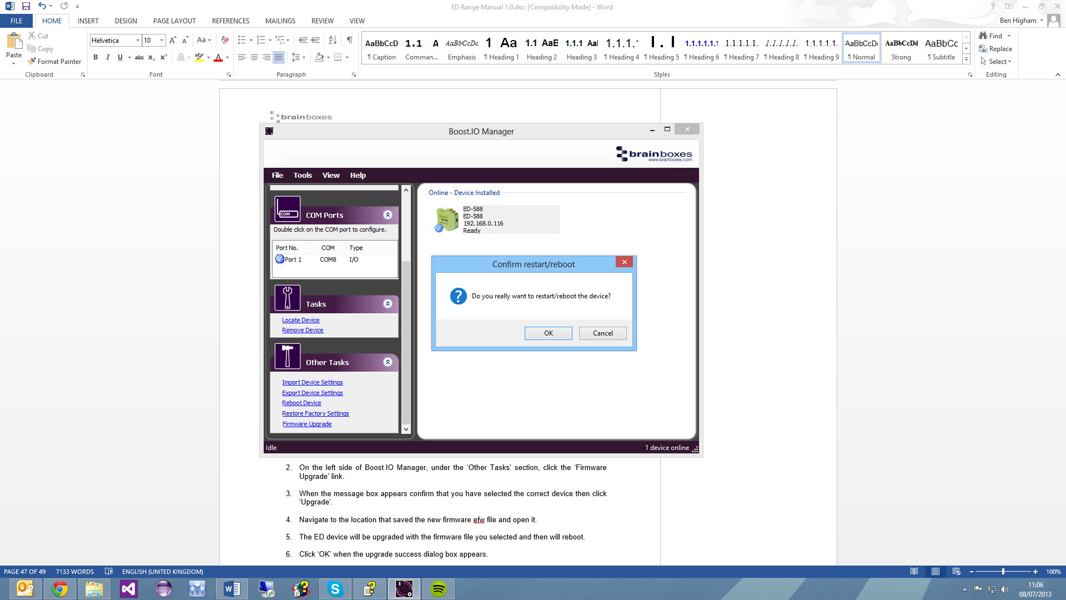The width and height of the screenshot is (1066, 600).
Task: Click the red font color swatch
Action: coord(218,57)
